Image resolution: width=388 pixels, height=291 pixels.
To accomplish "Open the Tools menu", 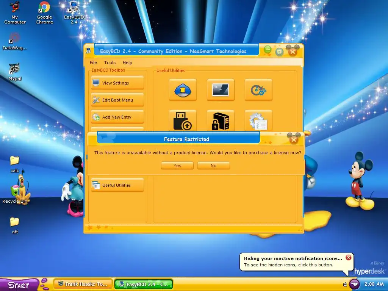I will click(x=110, y=63).
